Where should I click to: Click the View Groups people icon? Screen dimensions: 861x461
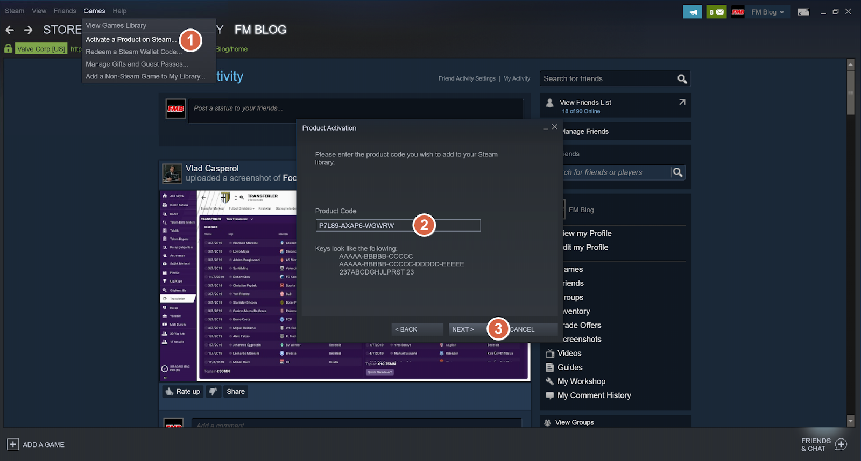548,423
